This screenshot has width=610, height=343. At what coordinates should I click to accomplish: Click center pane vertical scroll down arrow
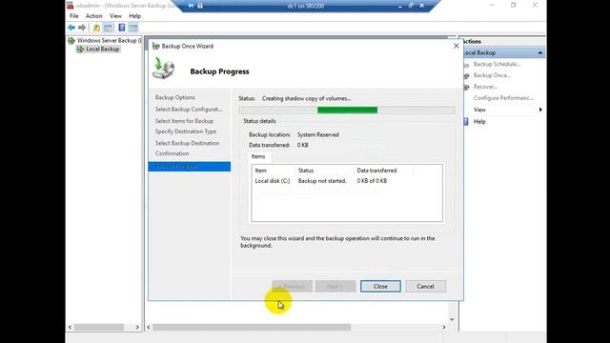point(452,319)
